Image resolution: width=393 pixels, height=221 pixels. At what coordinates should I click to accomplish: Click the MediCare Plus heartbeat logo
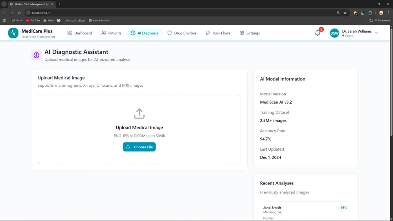point(13,33)
